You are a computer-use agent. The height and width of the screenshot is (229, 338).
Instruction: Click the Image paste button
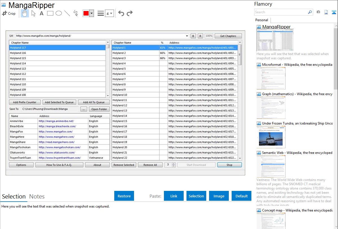(219, 196)
